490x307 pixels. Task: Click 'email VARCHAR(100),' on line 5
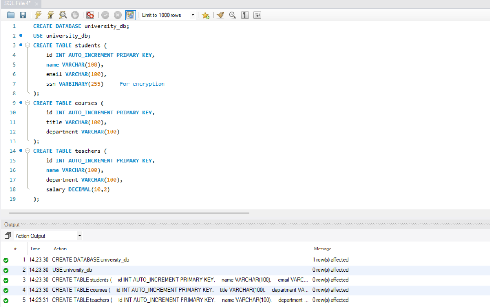click(x=76, y=74)
